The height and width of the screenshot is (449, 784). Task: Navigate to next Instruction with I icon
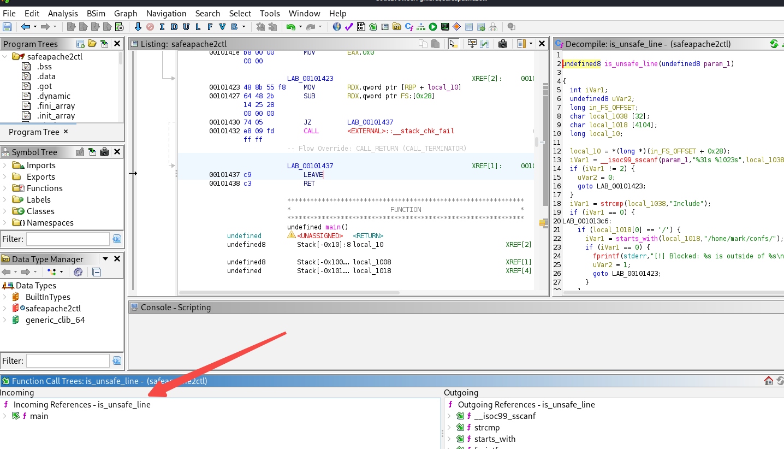coord(162,27)
